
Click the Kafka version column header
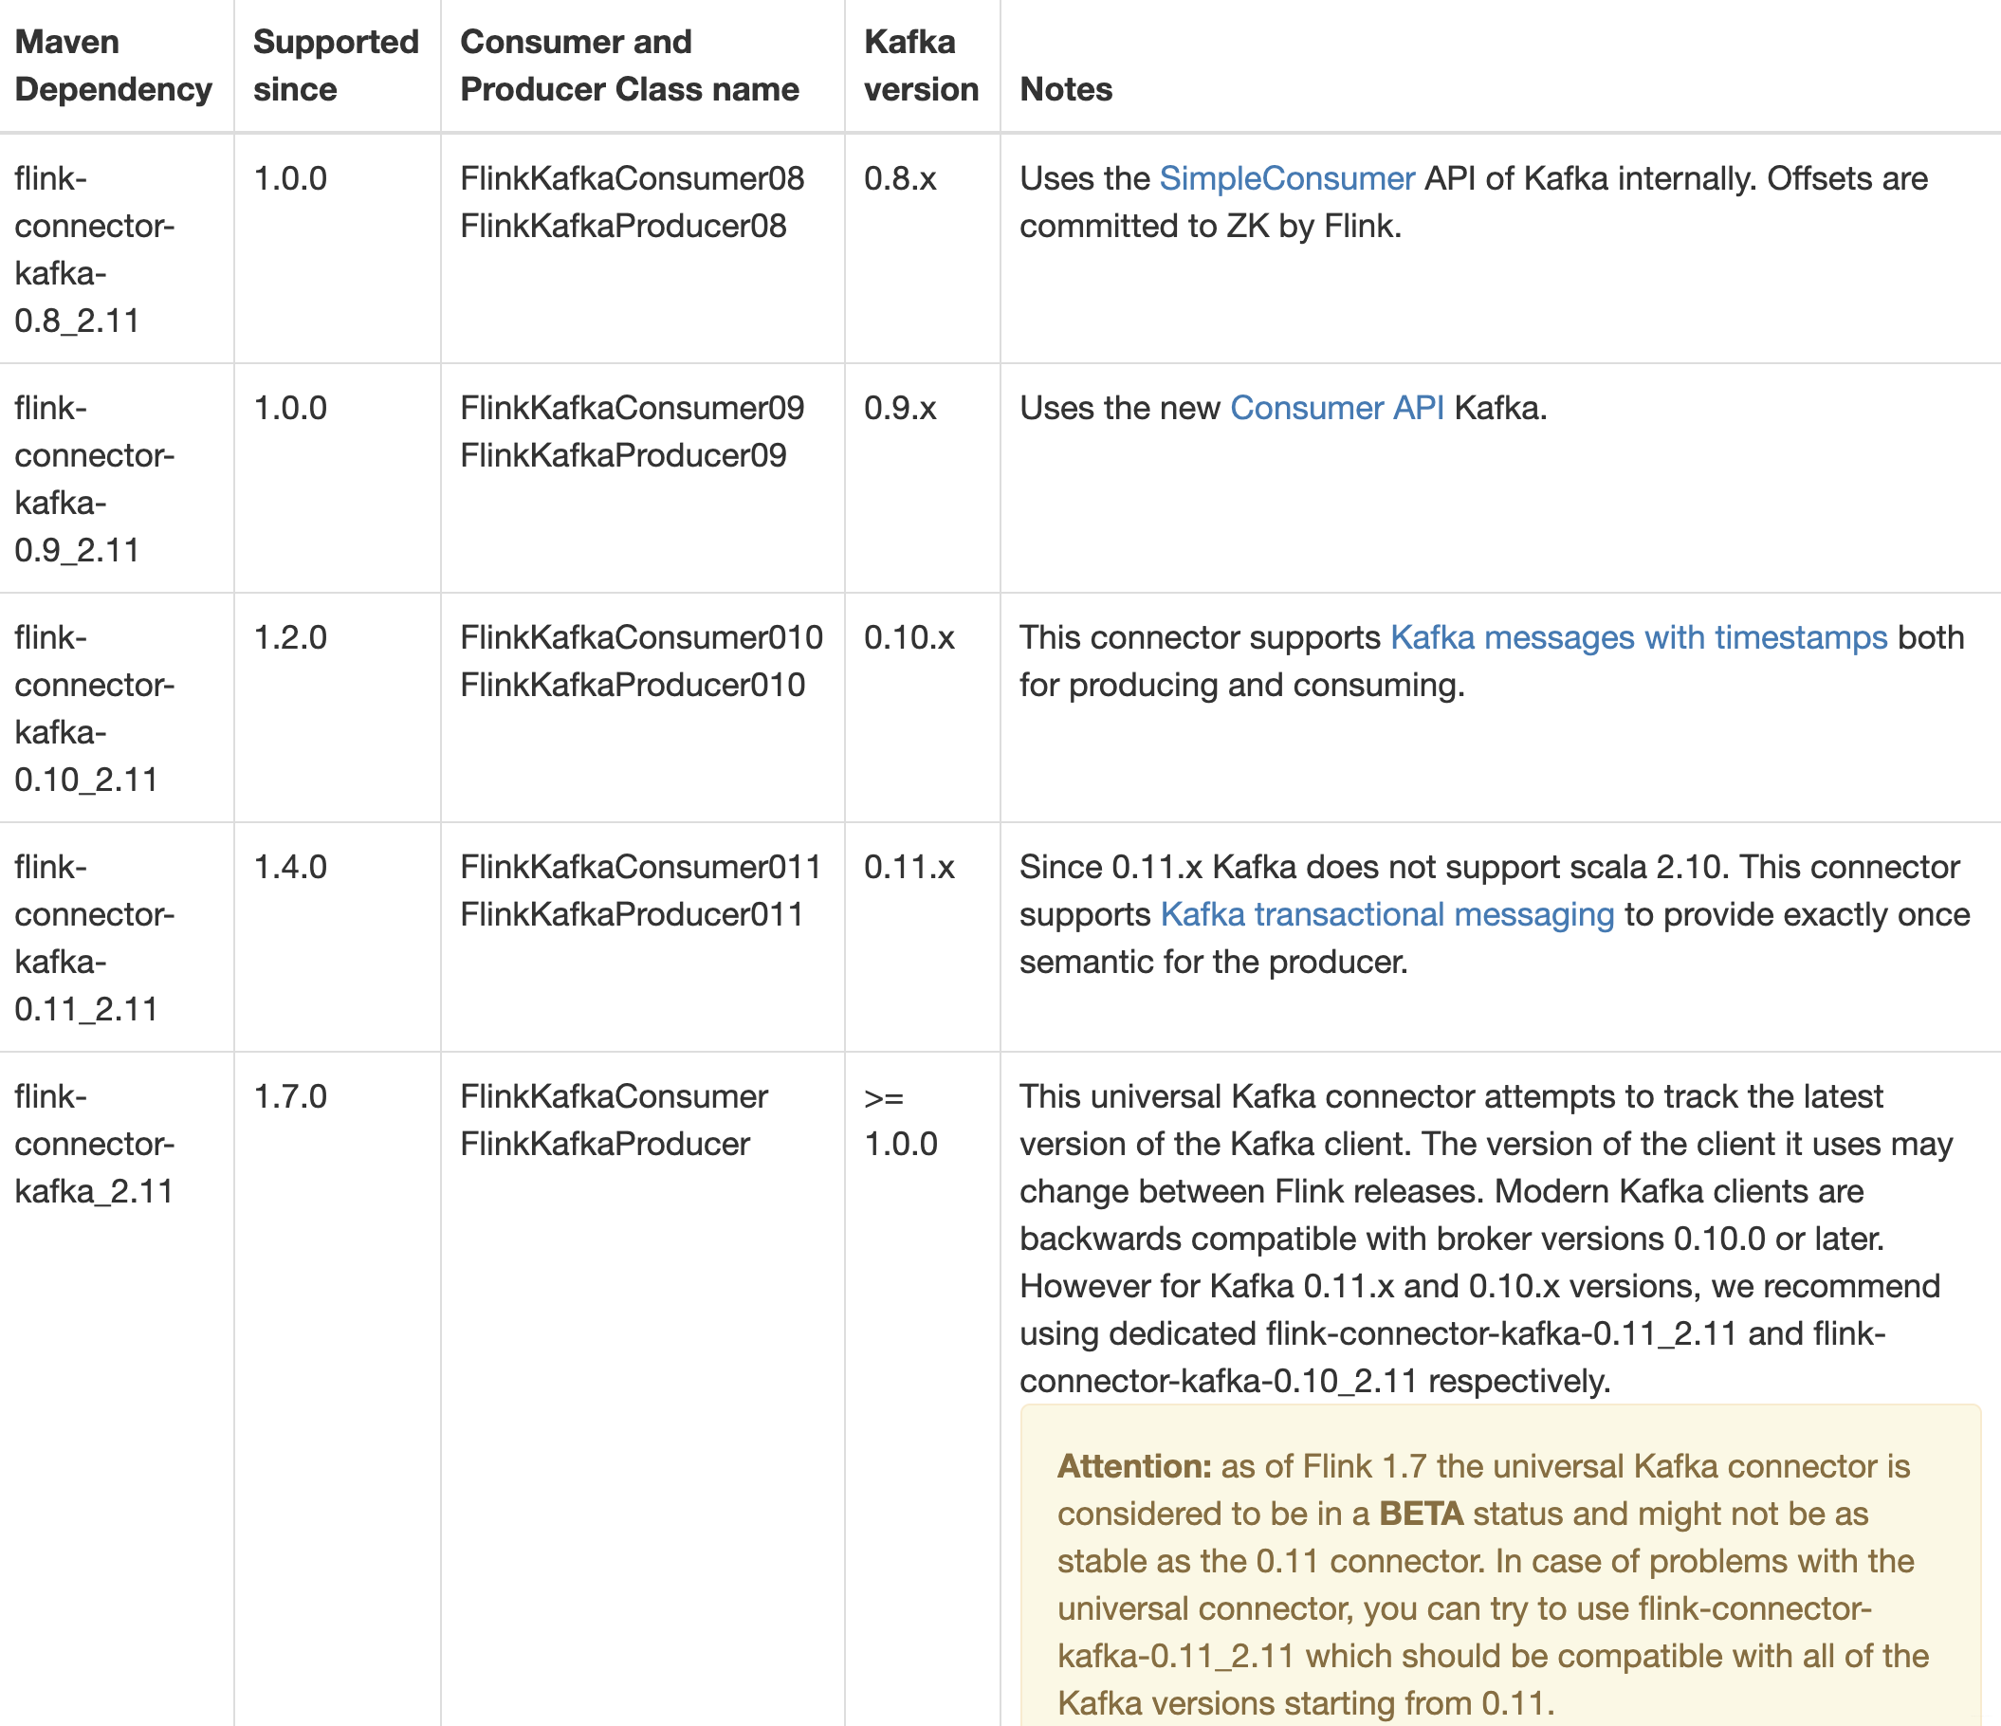(920, 65)
